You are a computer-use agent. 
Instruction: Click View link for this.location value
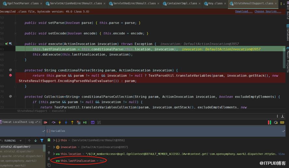pyautogui.click(x=282, y=154)
